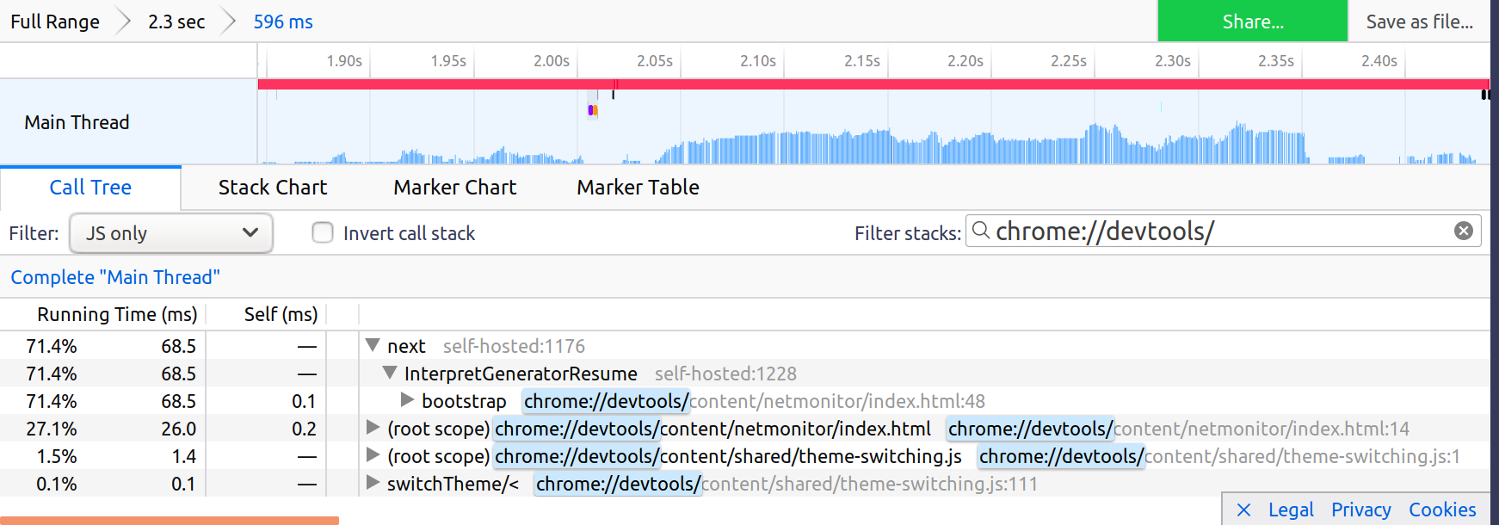Click Save as file... button
Viewport: 1499px width, 525px height.
1419,22
